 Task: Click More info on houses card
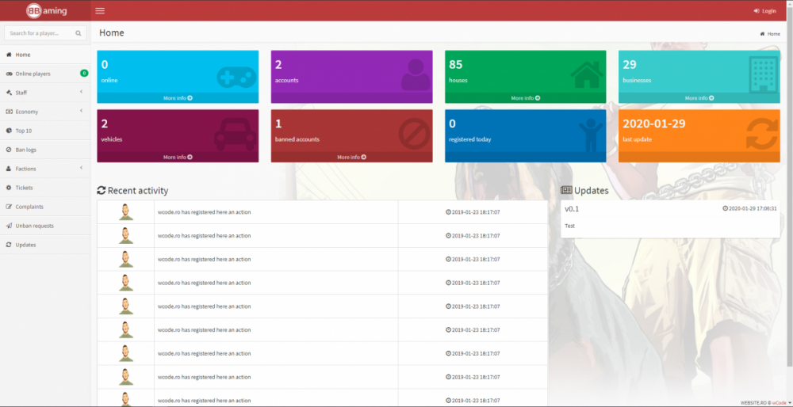[x=525, y=98]
